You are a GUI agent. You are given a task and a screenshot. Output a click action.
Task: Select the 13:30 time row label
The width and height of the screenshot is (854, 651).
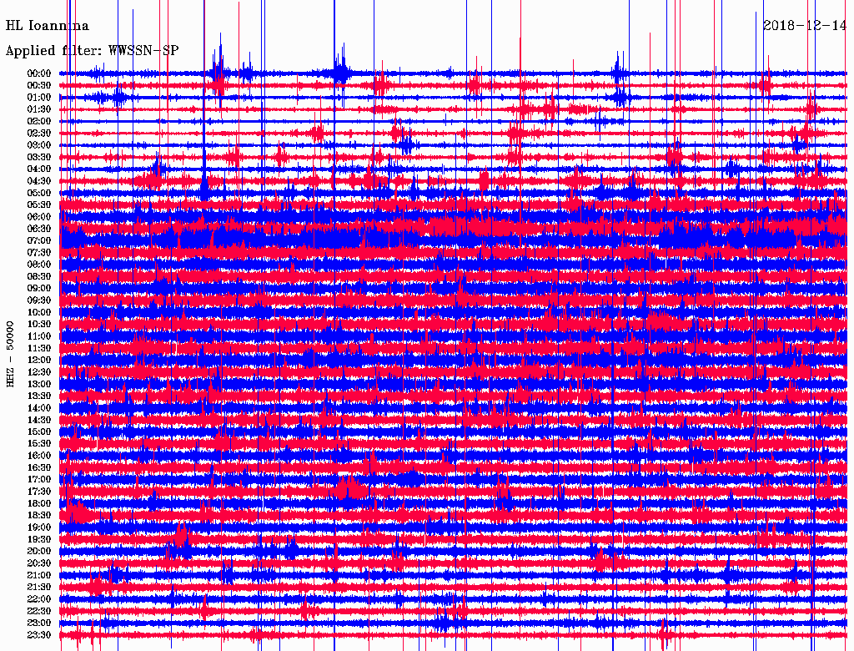pyautogui.click(x=39, y=396)
